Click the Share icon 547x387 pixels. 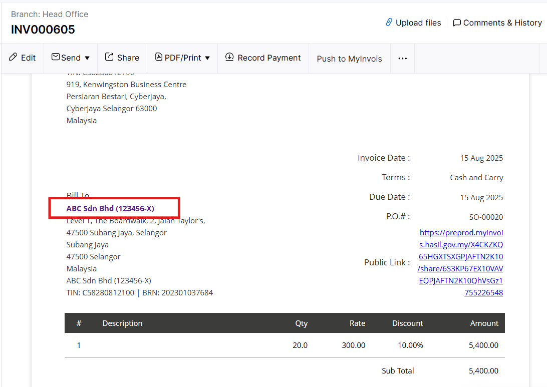pyautogui.click(x=109, y=57)
